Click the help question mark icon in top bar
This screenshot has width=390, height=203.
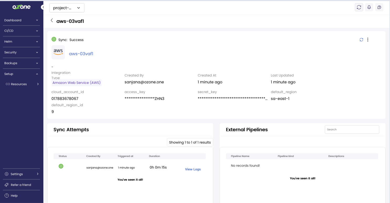(x=379, y=7)
